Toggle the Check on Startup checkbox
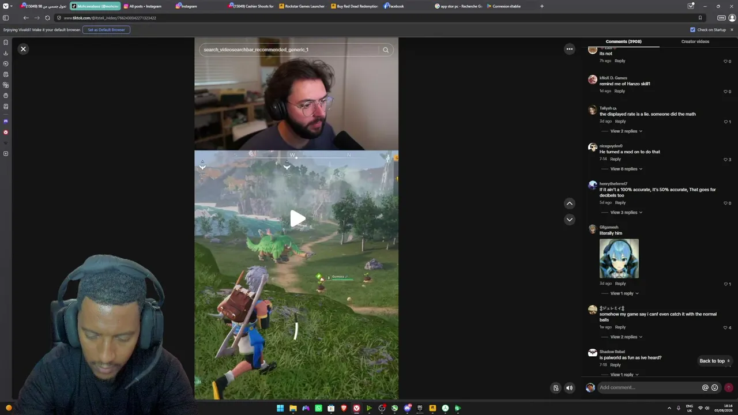This screenshot has height=415, width=738. tap(693, 30)
